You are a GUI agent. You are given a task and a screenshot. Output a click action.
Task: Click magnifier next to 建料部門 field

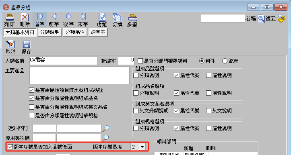click(106, 128)
